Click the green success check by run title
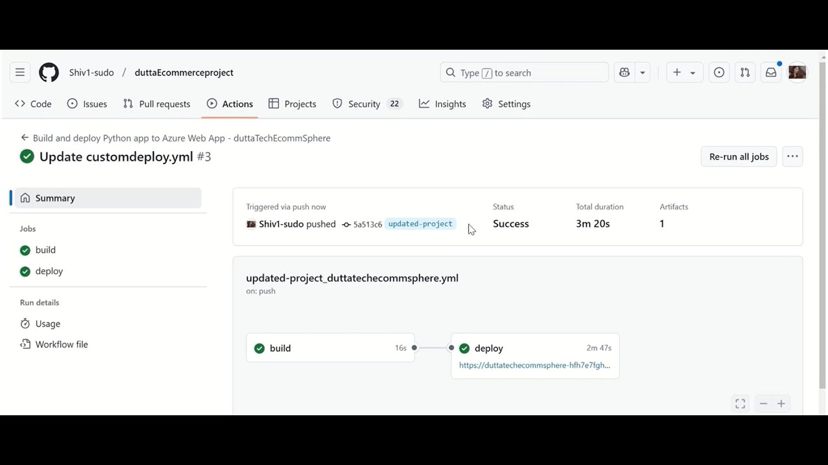This screenshot has width=828, height=465. (27, 156)
